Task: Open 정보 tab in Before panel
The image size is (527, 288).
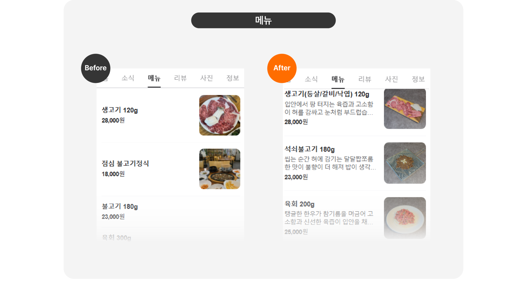Action: click(232, 78)
